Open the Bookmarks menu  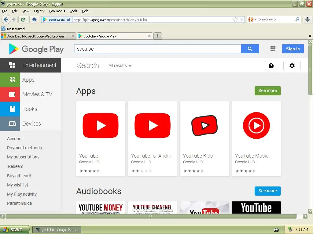(57, 11)
